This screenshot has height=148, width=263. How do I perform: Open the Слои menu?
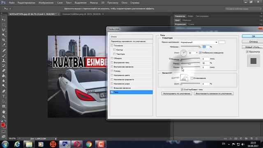click(60, 3)
